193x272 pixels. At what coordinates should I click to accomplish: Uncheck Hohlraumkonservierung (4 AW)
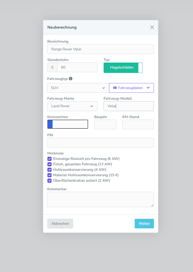click(x=49, y=170)
